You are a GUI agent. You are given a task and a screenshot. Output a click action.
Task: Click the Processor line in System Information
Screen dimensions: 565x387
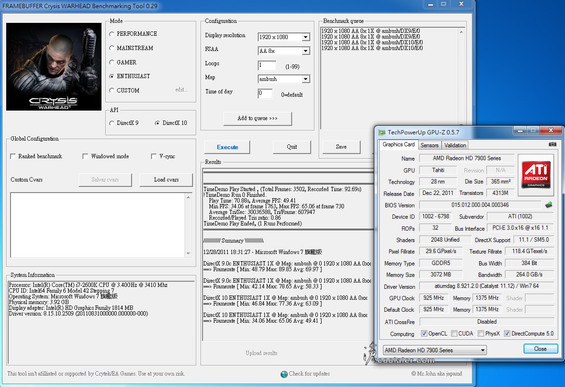88,285
